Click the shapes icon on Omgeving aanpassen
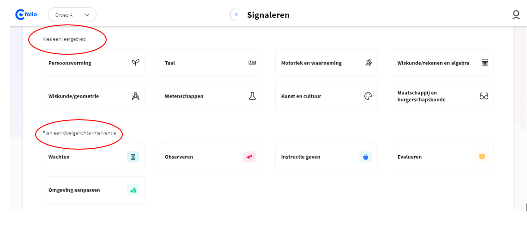Image resolution: width=527 pixels, height=227 pixels. coord(133,190)
